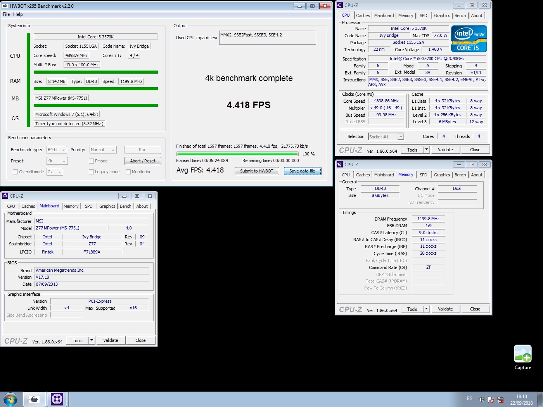543x407 pixels.
Task: Click the Microsoft Windows 7 OS field
Action: [67, 114]
